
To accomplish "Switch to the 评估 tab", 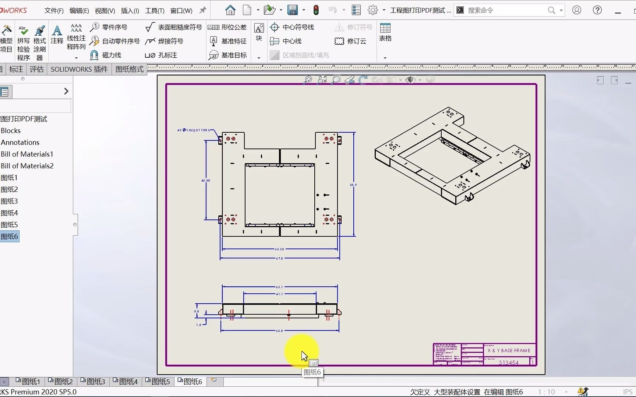I will (x=36, y=69).
